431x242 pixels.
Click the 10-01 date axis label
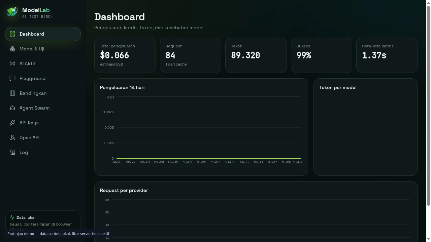tap(187, 162)
